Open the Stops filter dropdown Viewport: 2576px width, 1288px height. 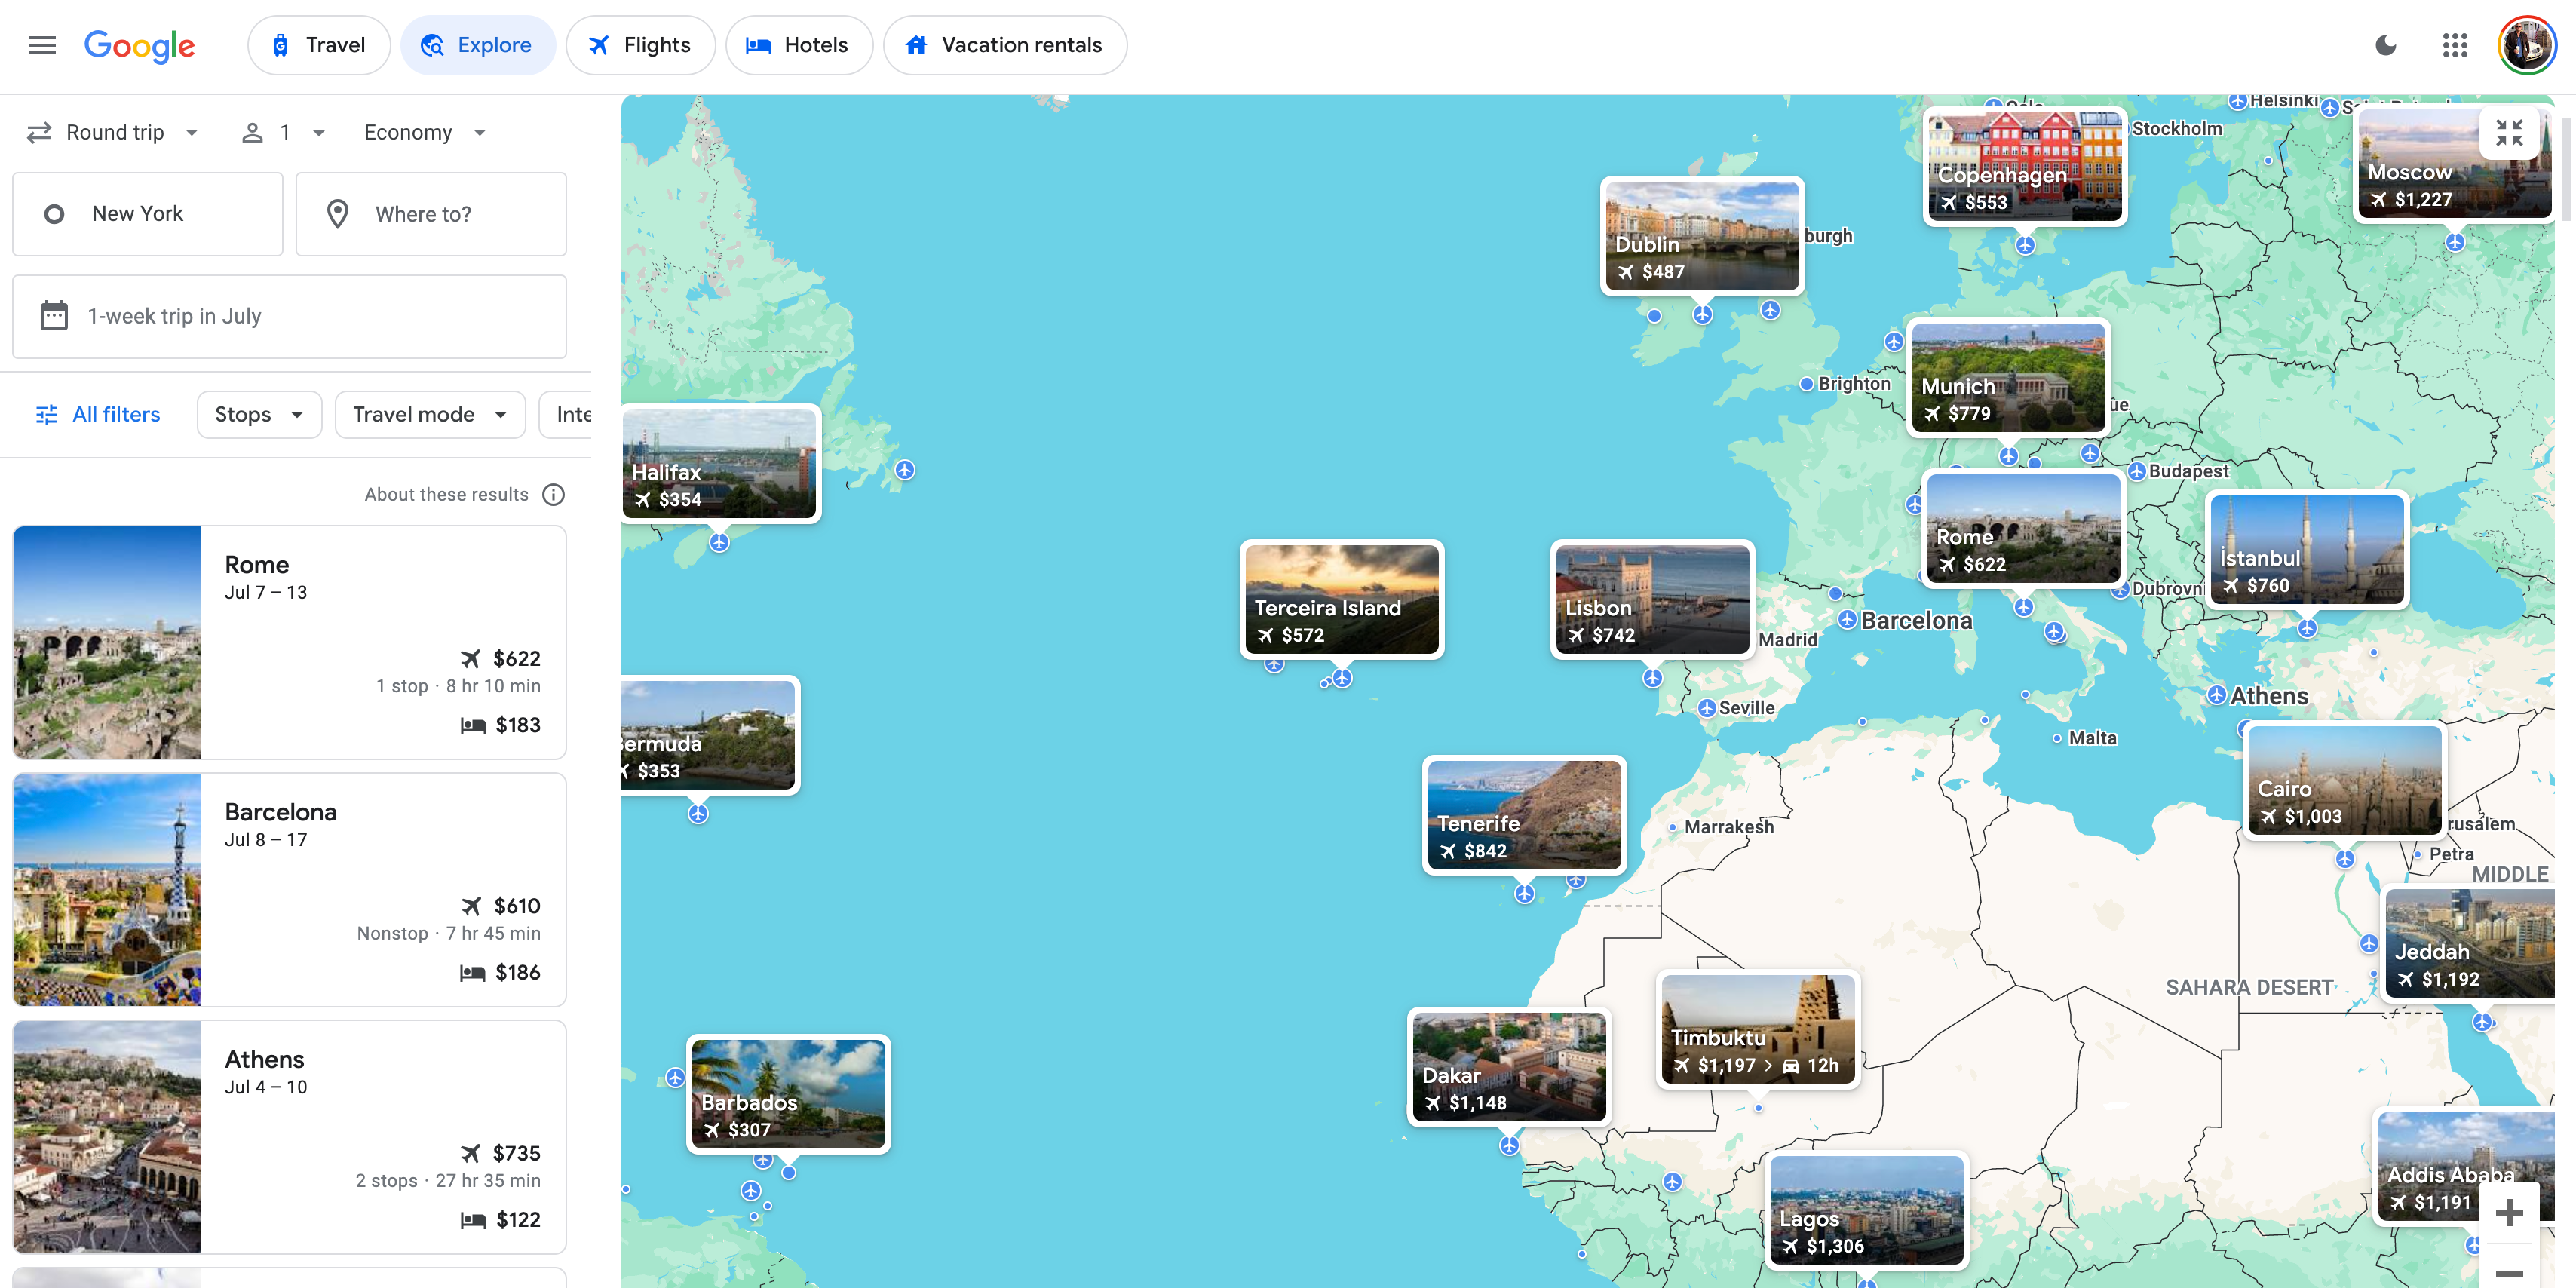(256, 414)
